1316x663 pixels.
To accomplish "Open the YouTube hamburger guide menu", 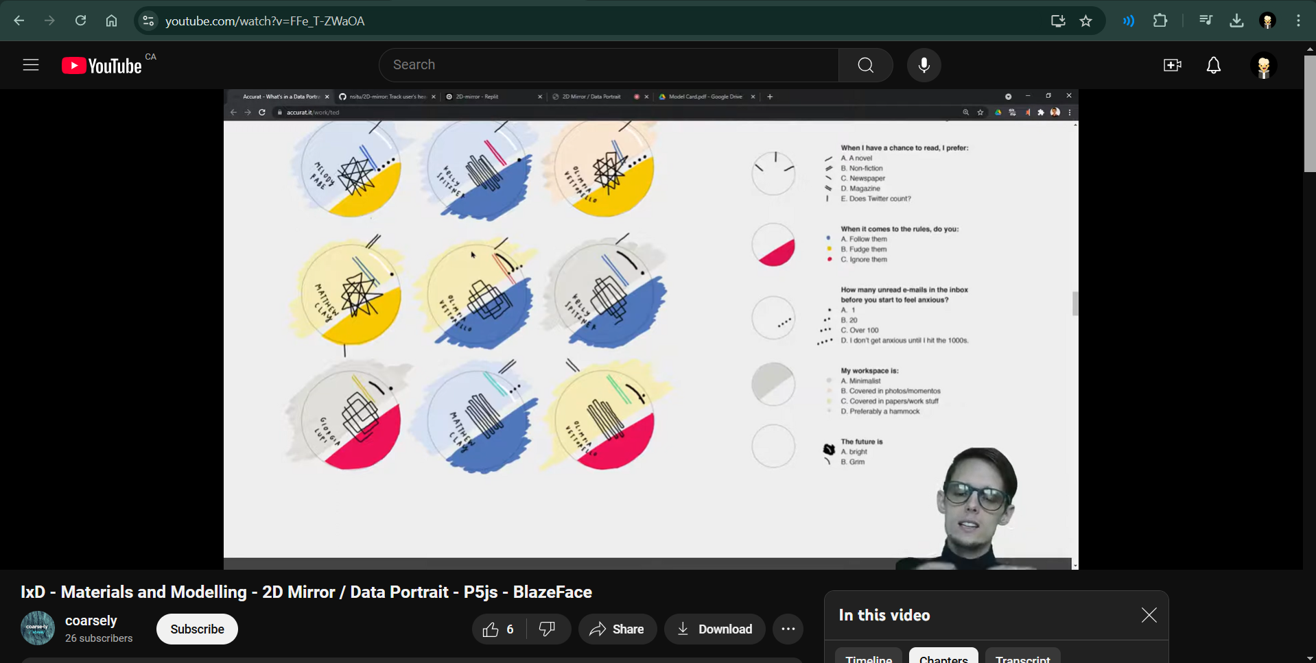I will [x=31, y=65].
